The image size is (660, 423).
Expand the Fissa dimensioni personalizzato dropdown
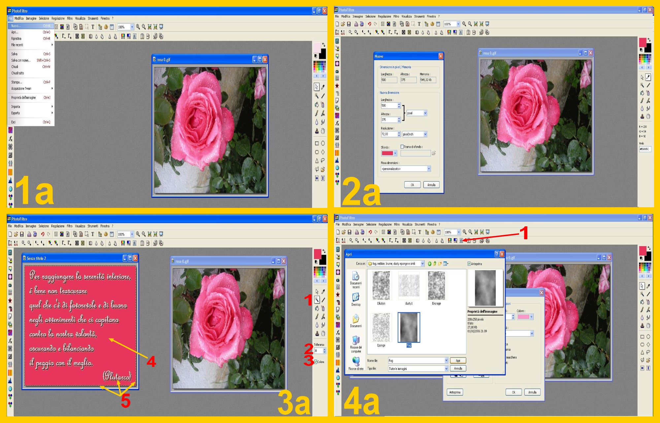click(429, 169)
